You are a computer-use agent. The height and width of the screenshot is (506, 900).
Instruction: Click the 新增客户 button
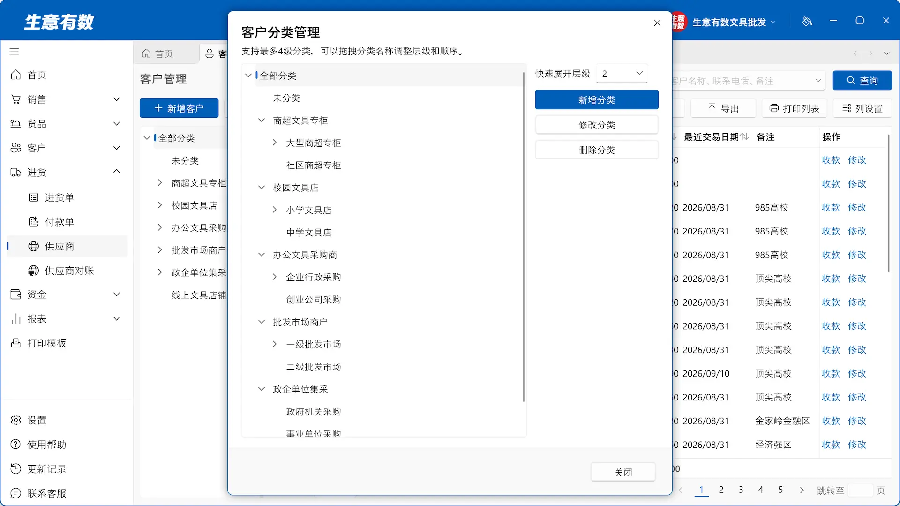tap(179, 108)
